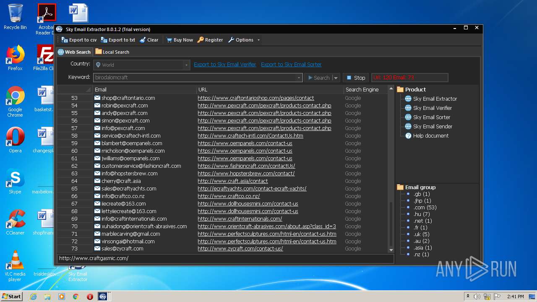Select the .asia (1) email group

(x=422, y=247)
